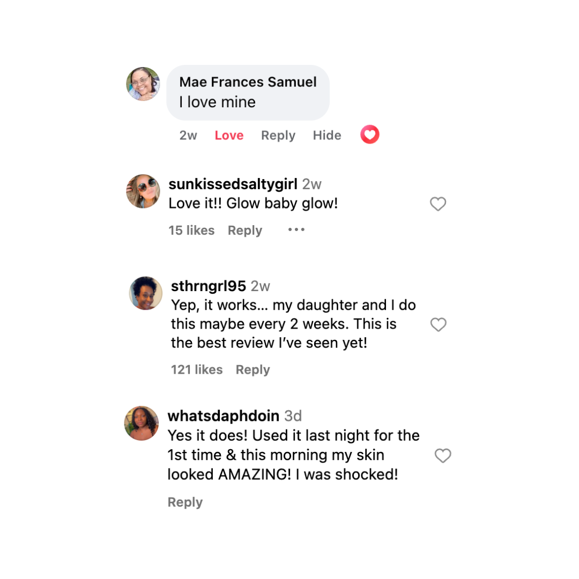Toggle the Love reaction under Mae's comment
Viewport: 579px width, 579px height.
click(229, 136)
